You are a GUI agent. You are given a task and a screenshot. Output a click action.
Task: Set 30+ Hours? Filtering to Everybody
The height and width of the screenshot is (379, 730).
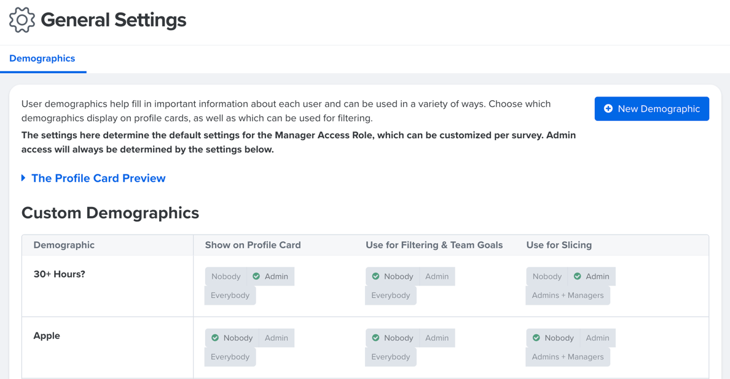pyautogui.click(x=391, y=295)
